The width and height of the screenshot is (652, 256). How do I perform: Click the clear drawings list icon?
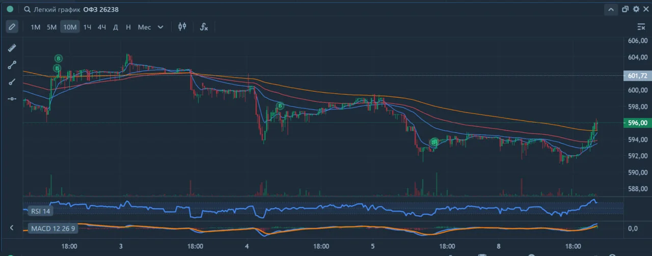tap(641, 26)
